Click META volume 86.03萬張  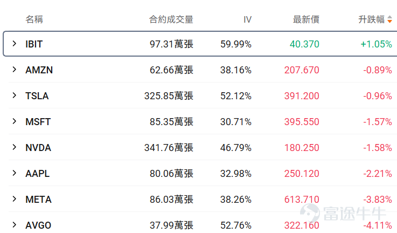[171, 199]
